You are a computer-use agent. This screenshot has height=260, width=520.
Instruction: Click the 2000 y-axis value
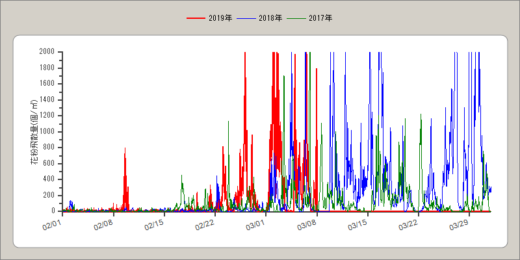pos(47,52)
